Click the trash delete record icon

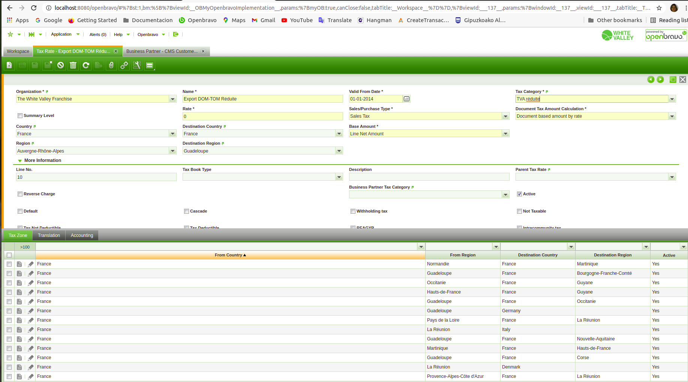pos(73,66)
